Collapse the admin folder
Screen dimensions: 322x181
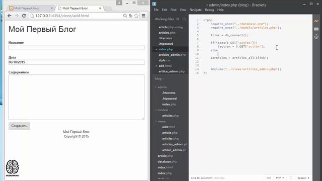(x=155, y=87)
